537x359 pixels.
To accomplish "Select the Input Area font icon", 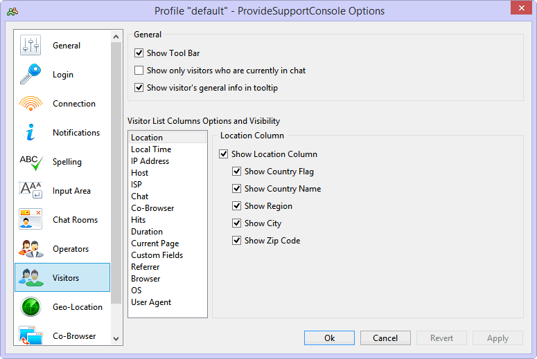I will click(30, 190).
